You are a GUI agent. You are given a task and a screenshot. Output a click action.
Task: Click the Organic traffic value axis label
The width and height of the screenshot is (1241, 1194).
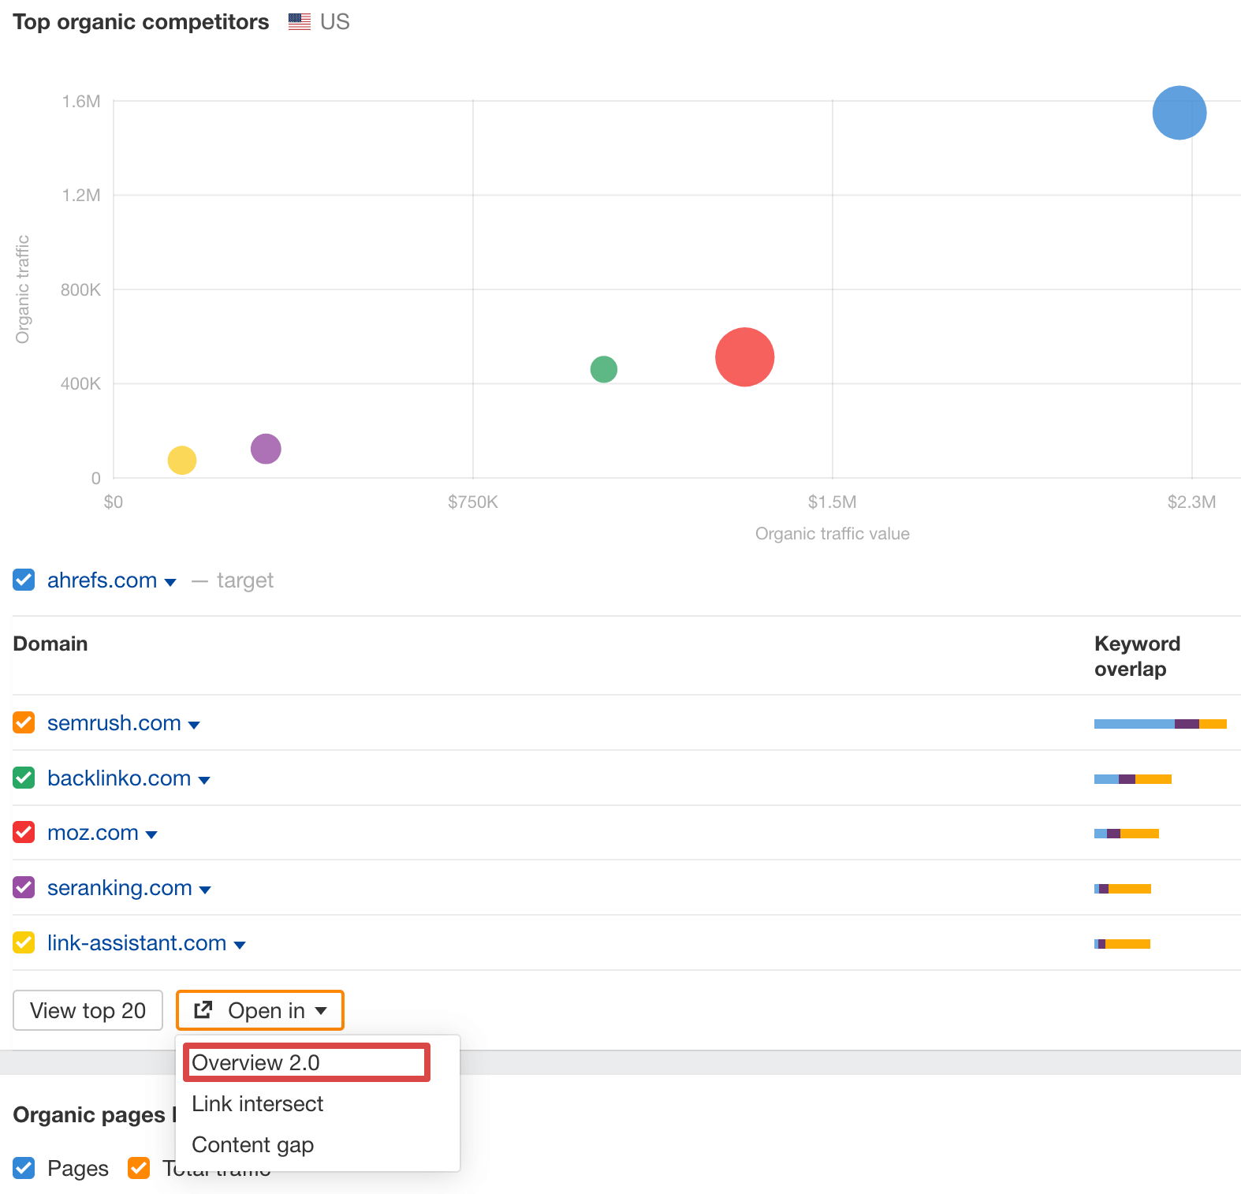tap(832, 534)
